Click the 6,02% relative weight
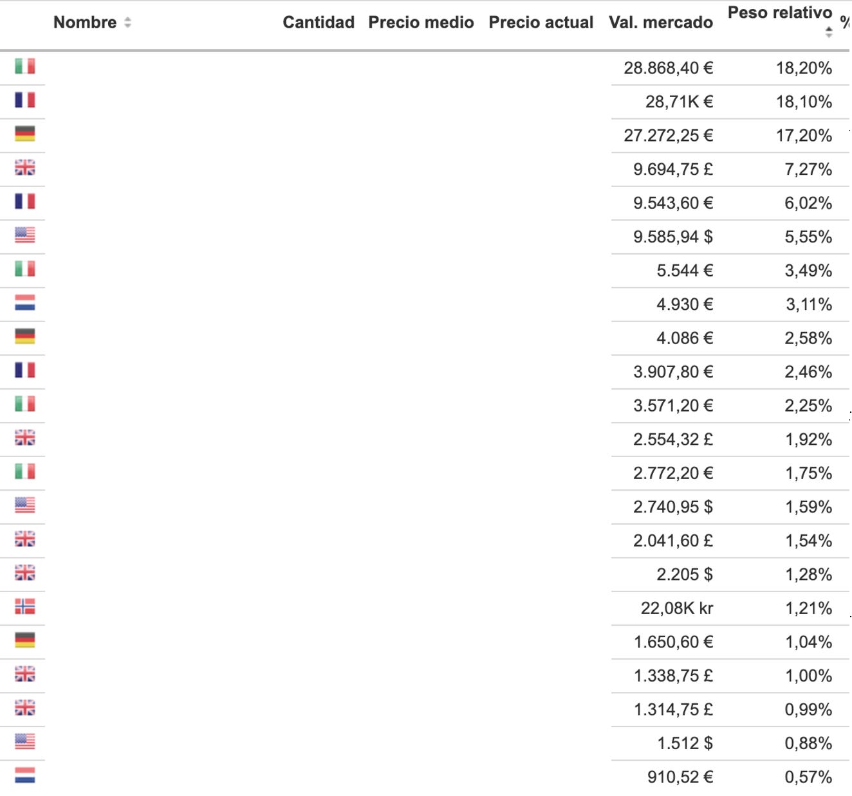This screenshot has width=852, height=796. pyautogui.click(x=808, y=203)
